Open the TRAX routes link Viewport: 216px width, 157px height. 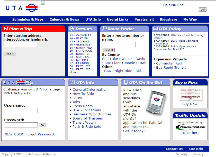tap(106, 71)
